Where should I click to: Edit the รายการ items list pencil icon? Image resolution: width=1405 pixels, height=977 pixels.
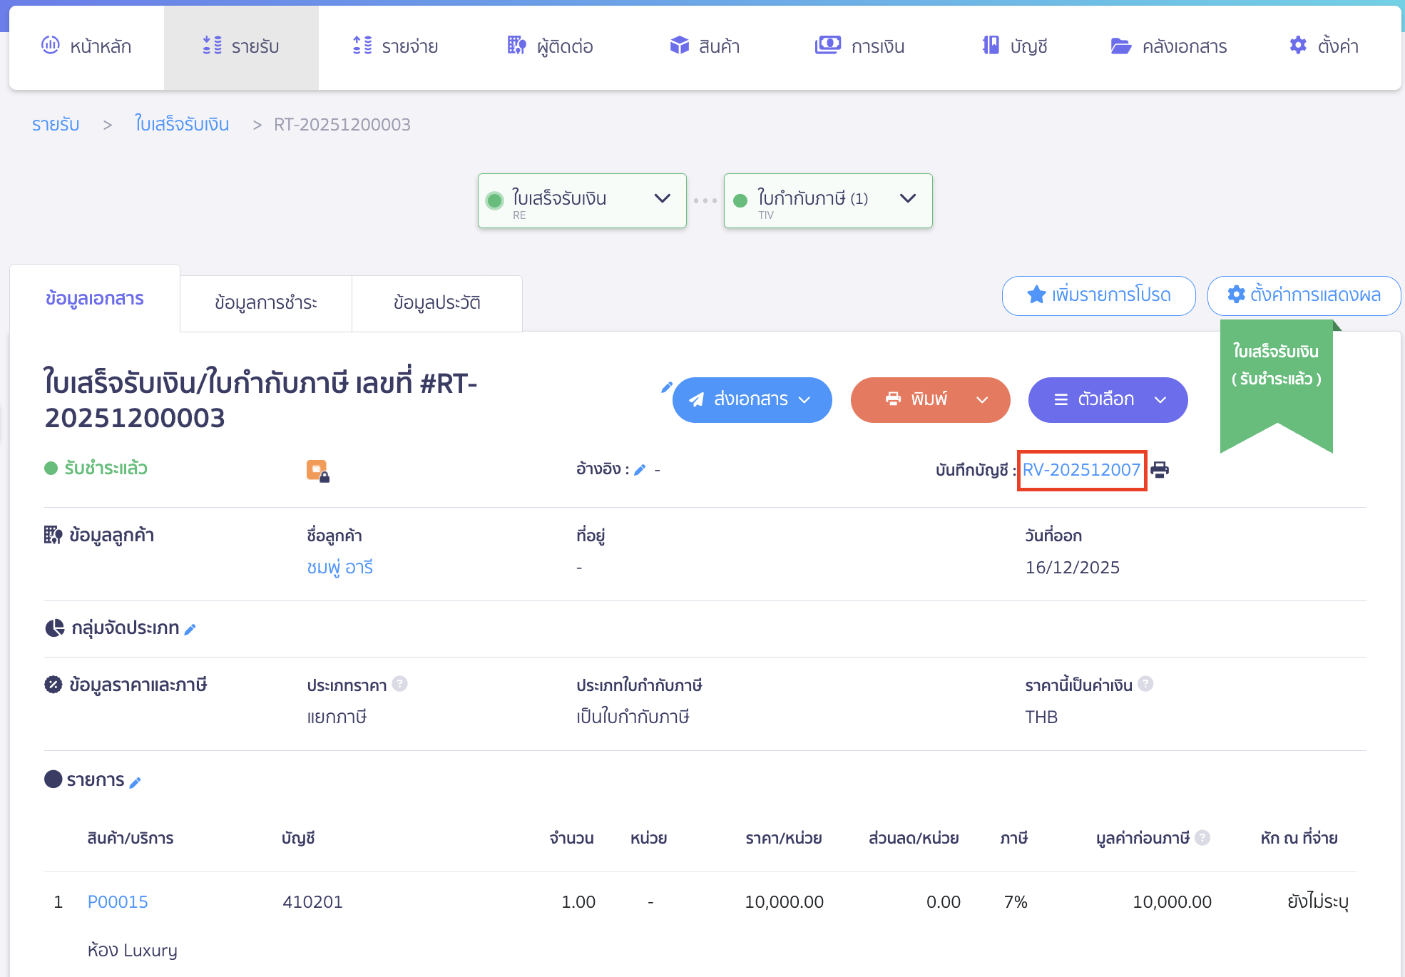tap(136, 782)
